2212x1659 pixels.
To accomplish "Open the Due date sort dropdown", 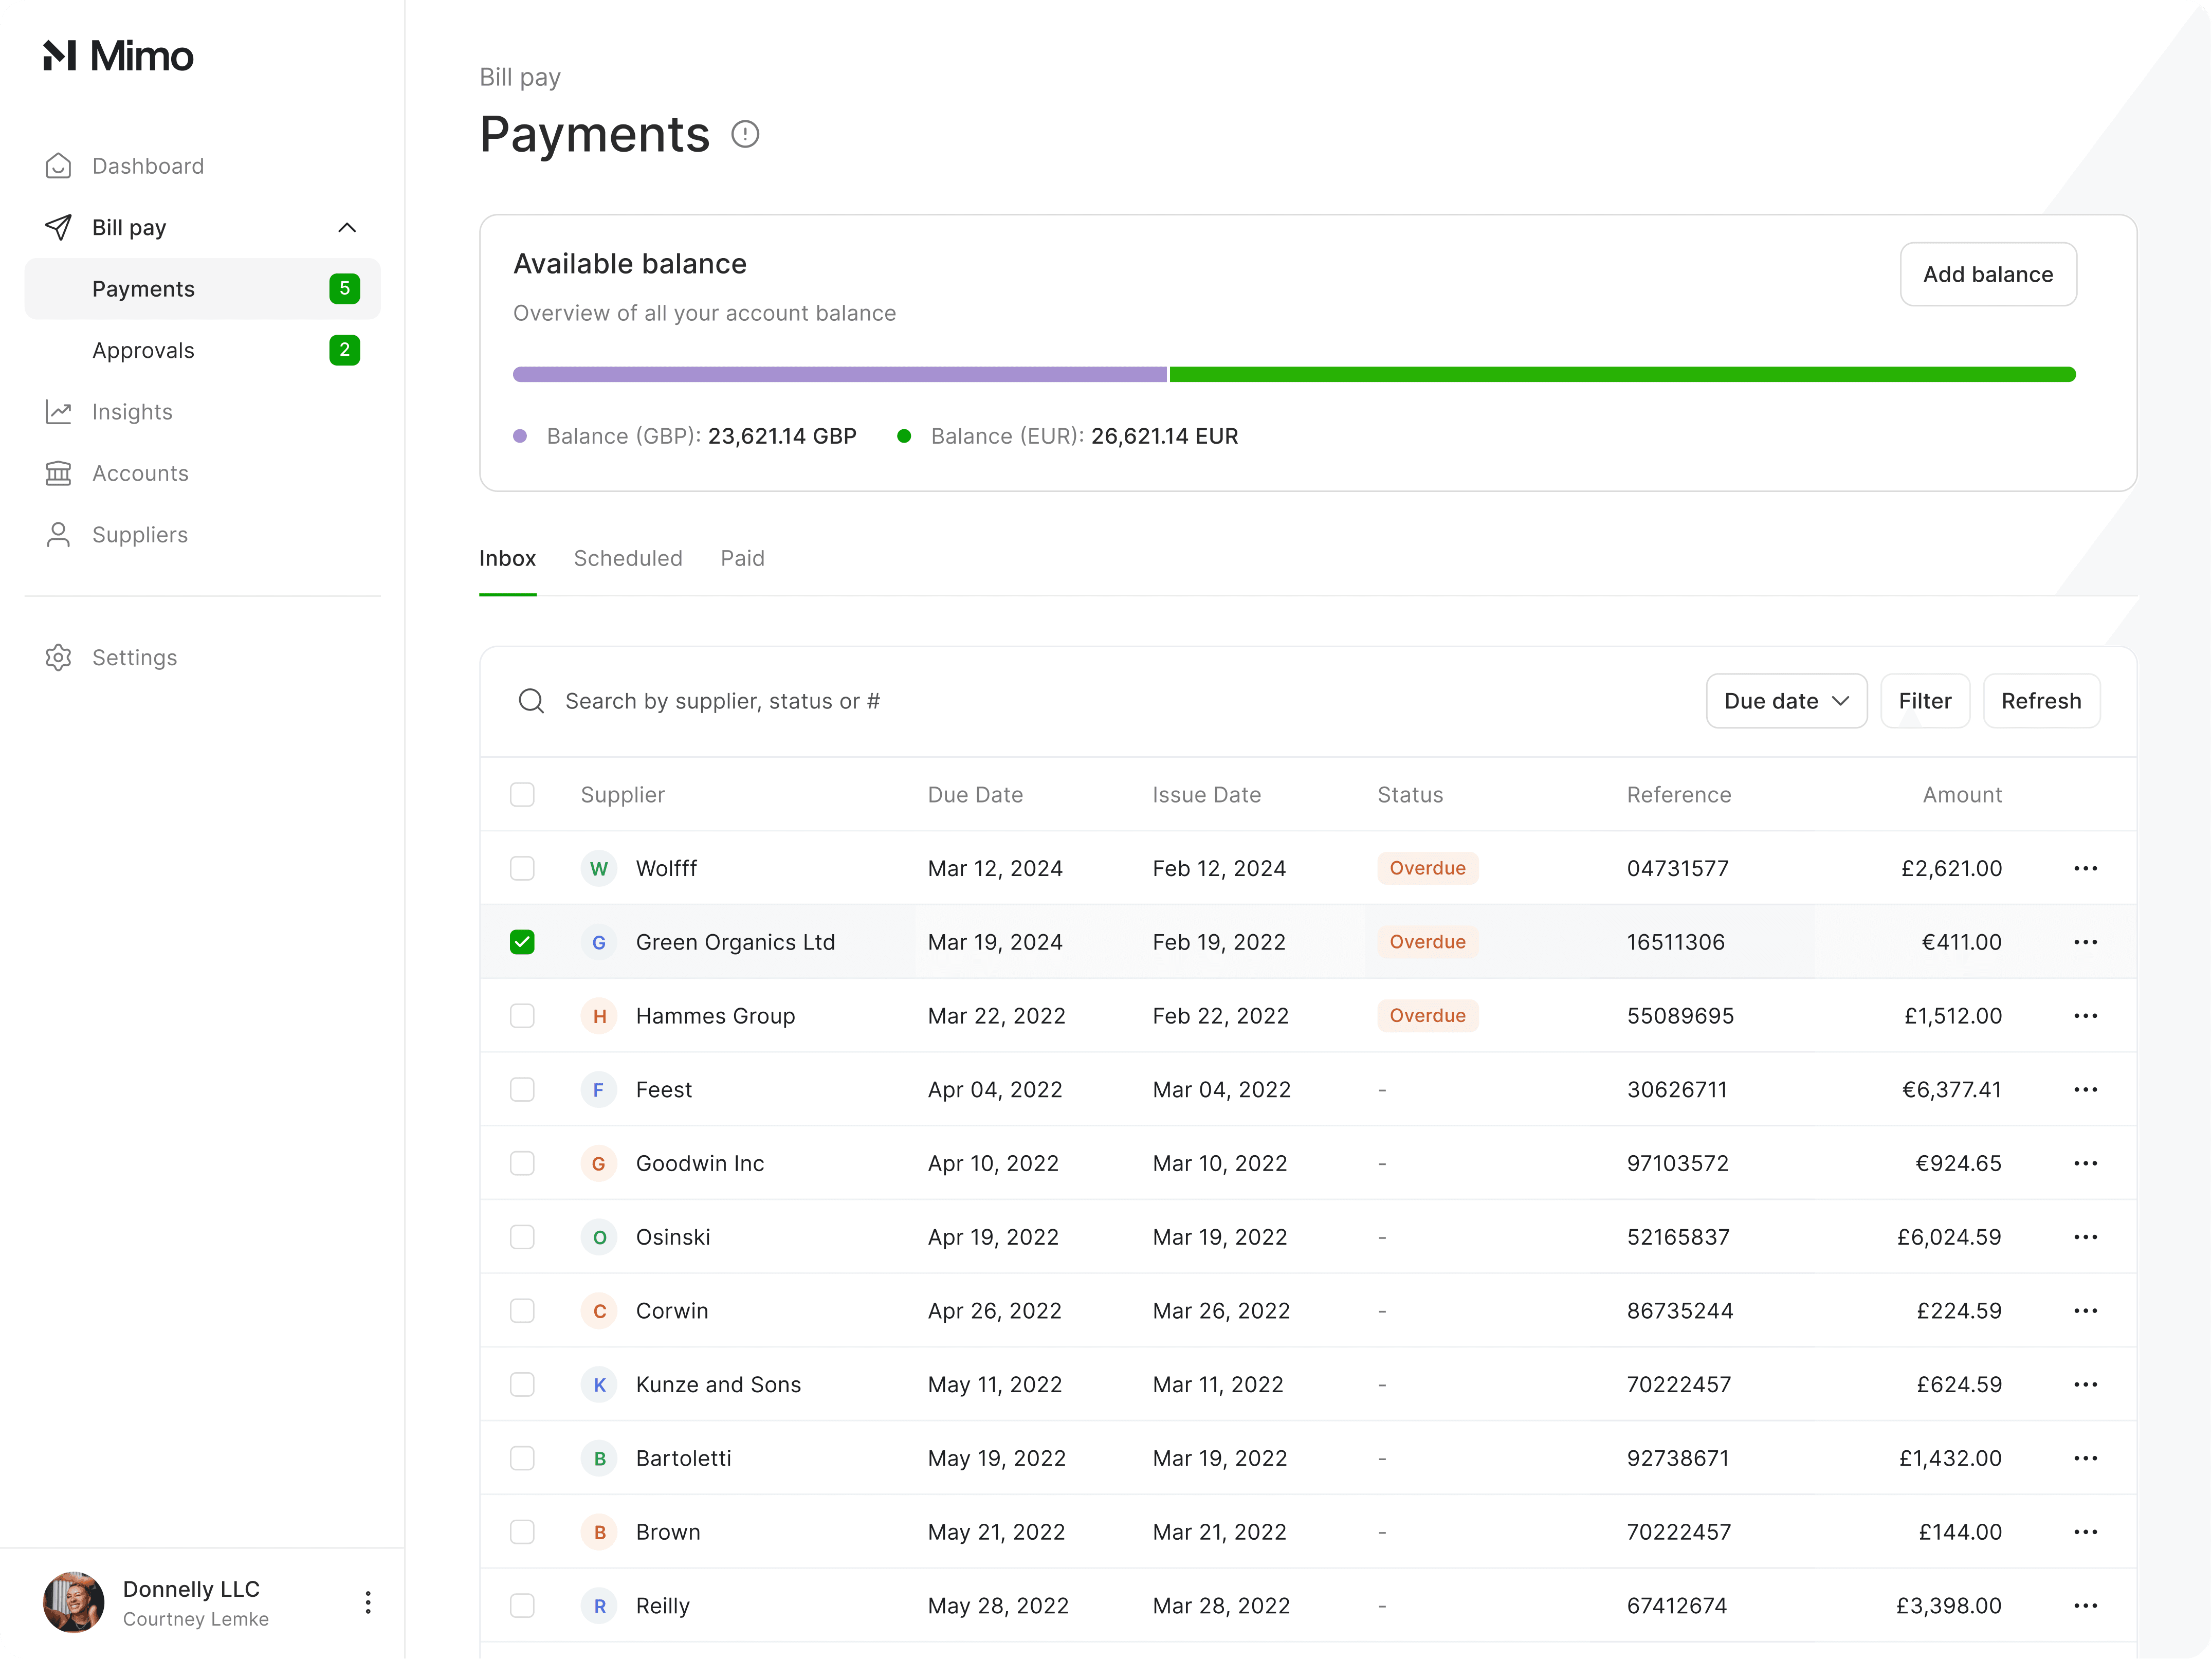I will [x=1786, y=701].
